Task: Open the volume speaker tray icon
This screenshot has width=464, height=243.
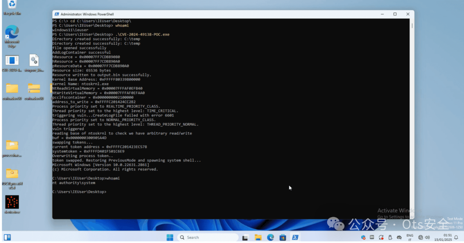Action: click(x=427, y=238)
